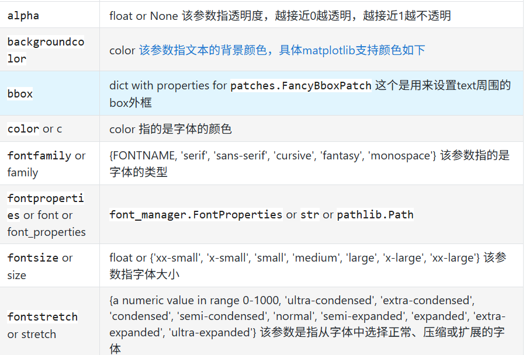Viewport: 526px width, 355px height.
Task: Select the fontfamily parameter code text
Action: (39, 155)
